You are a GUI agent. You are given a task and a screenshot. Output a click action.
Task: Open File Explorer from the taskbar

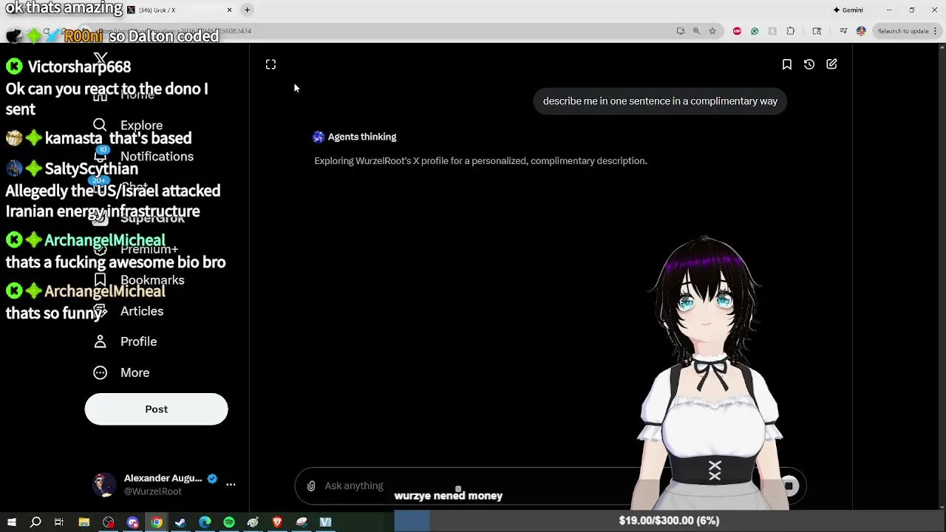(84, 522)
